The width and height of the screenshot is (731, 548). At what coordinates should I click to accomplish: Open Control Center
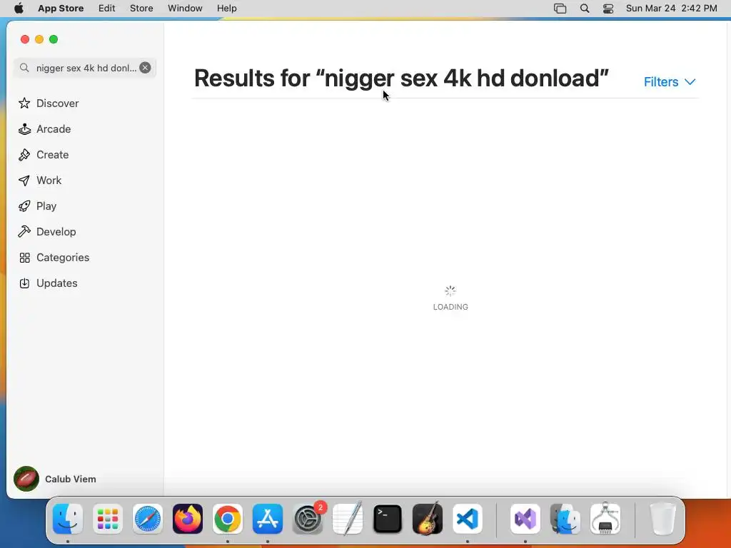click(608, 9)
